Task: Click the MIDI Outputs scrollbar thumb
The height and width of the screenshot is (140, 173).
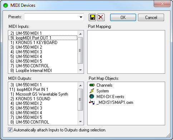Action: point(80,100)
